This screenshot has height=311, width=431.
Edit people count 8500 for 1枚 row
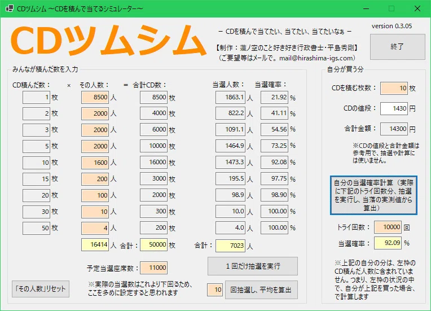point(95,97)
